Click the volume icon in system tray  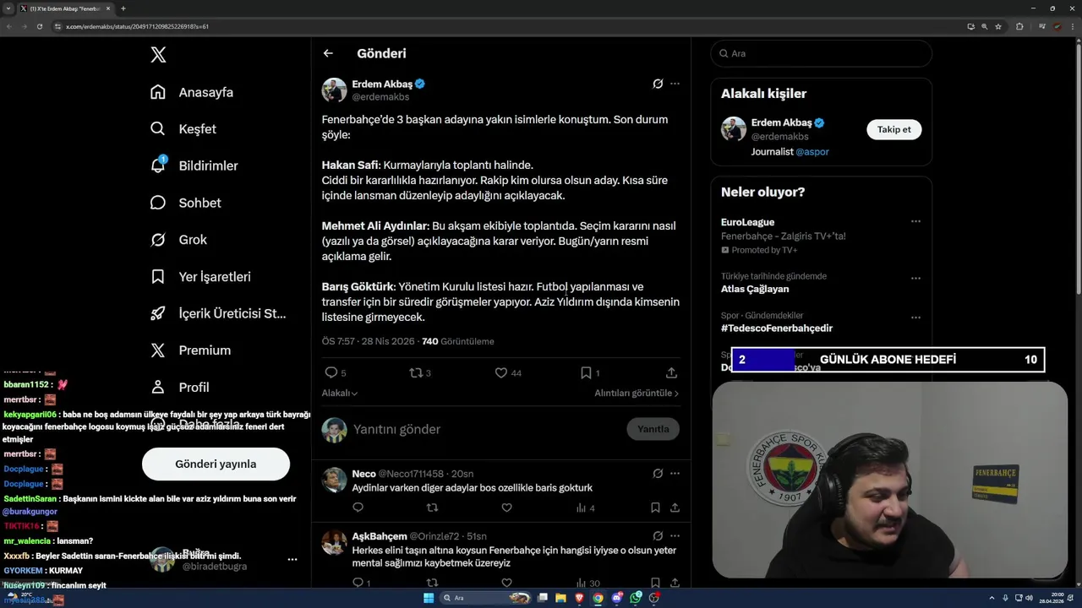click(1029, 598)
